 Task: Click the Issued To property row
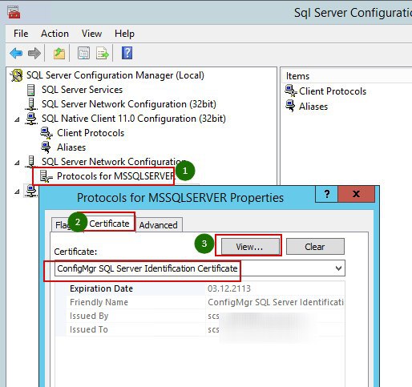point(200,329)
